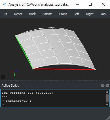The width and height of the screenshot is (110, 120).
Task: Select the green surface edge
Action: tap(24, 52)
